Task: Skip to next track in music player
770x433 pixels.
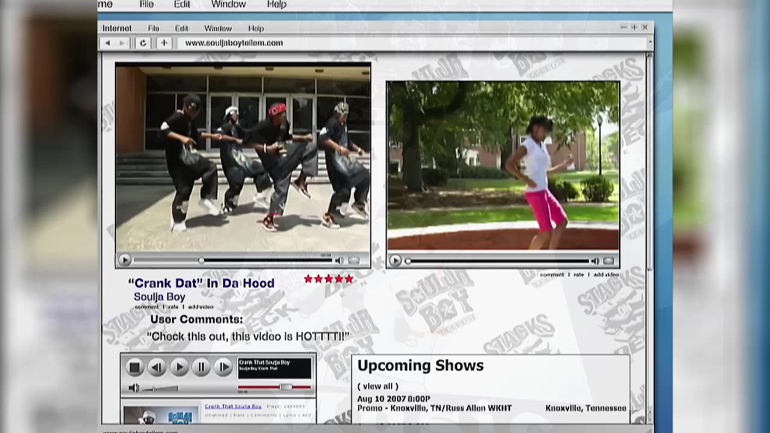Action: pyautogui.click(x=223, y=367)
